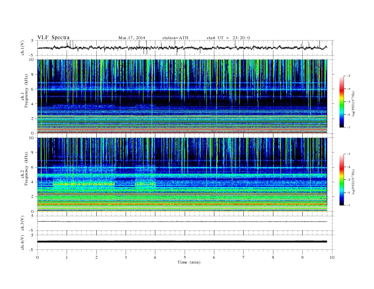
Task: Click the ch.2 color bar "log(PSD)(V²/Hz)" label
Action: click(x=353, y=181)
